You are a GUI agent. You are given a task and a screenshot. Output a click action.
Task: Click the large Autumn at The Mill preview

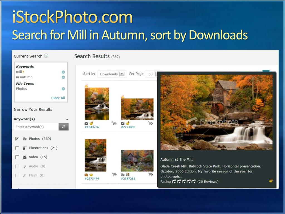(216, 112)
